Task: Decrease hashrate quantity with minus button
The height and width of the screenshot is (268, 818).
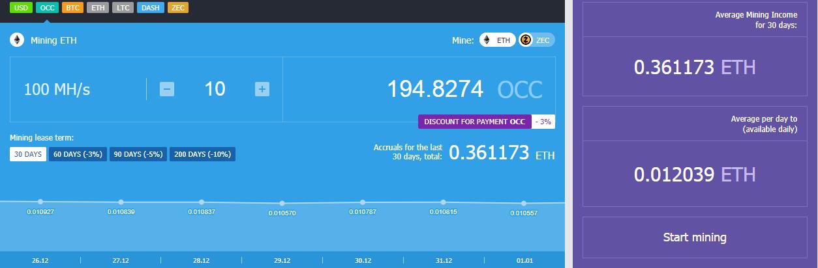Action: (x=167, y=89)
